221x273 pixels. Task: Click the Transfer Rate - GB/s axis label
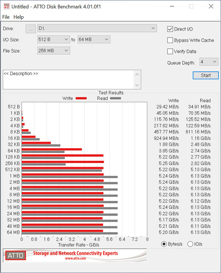pos(78,245)
